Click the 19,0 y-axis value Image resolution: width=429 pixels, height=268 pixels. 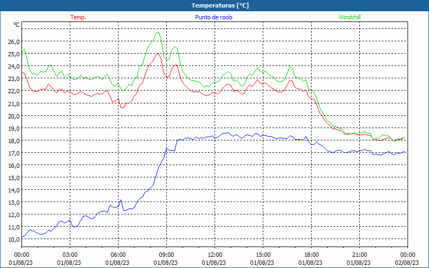14,128
